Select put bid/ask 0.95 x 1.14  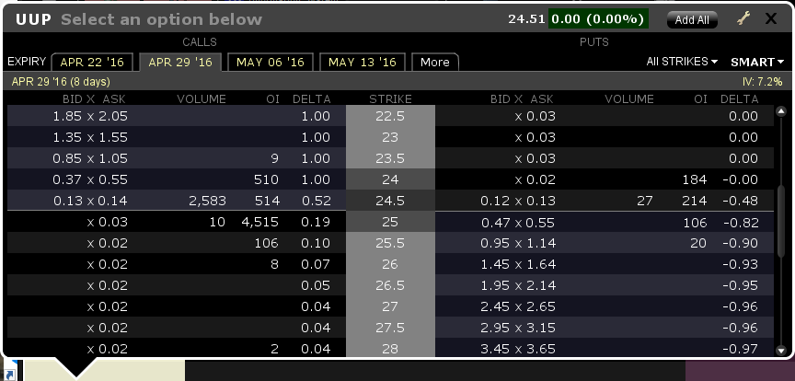(518, 243)
